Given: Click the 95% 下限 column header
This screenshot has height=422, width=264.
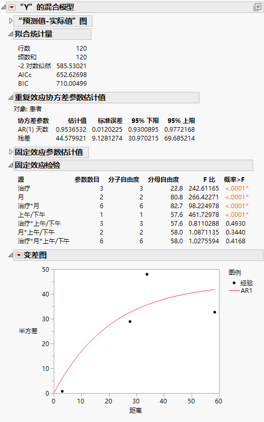Looking at the screenshot, I should coord(145,120).
